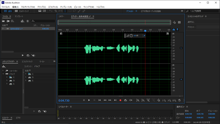
Task: Click Skip selection button
Action: click(131, 100)
